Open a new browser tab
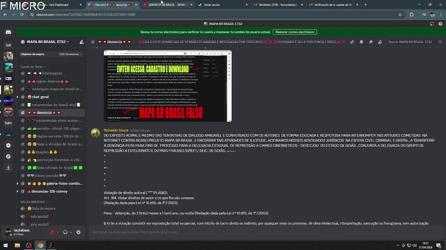This screenshot has height=250, width=446. (x=366, y=5)
